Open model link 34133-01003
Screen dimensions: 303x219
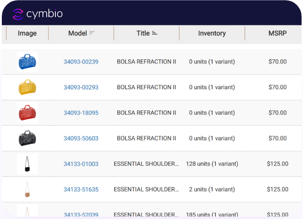(x=81, y=164)
